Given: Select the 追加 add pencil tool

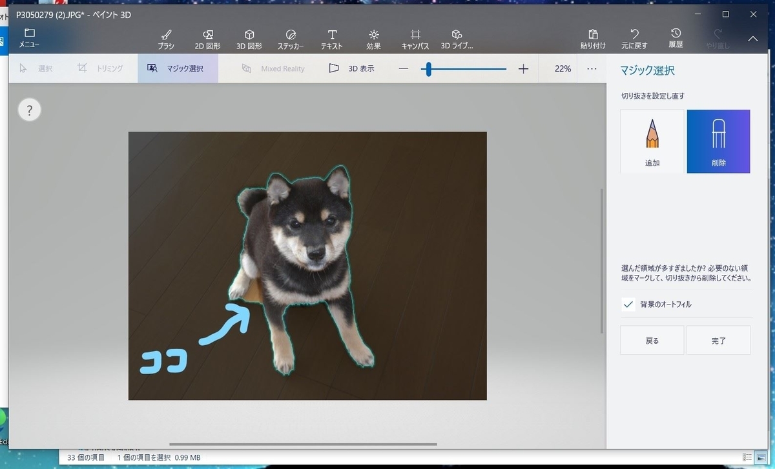Looking at the screenshot, I should (652, 141).
